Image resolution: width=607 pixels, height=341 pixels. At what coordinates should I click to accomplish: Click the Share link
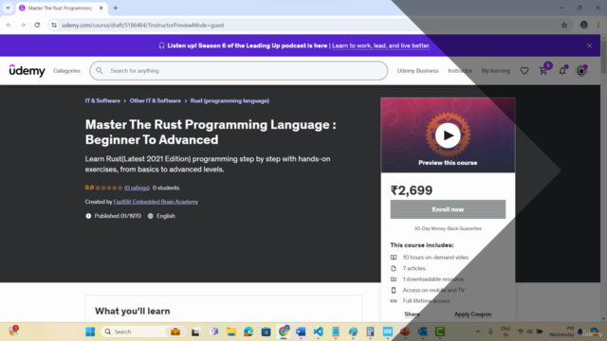(x=412, y=314)
